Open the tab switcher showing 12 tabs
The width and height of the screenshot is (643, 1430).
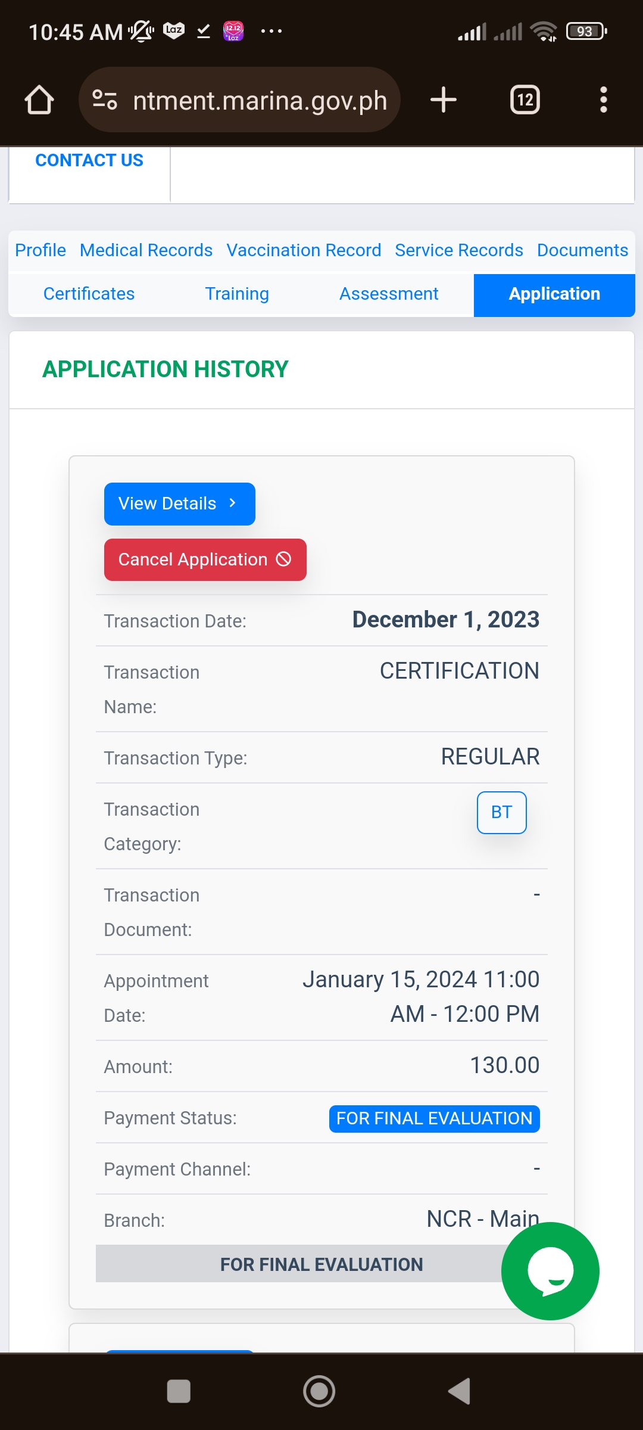(525, 100)
